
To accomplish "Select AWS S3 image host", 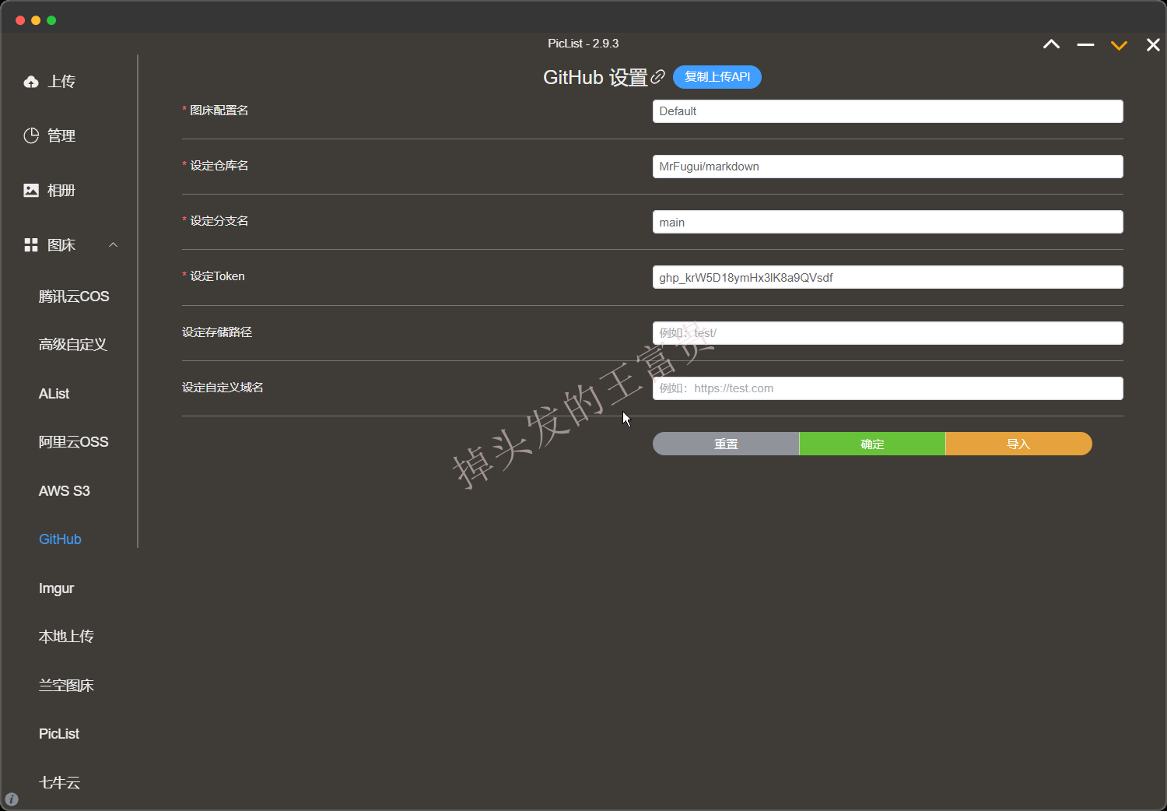I will (x=65, y=491).
